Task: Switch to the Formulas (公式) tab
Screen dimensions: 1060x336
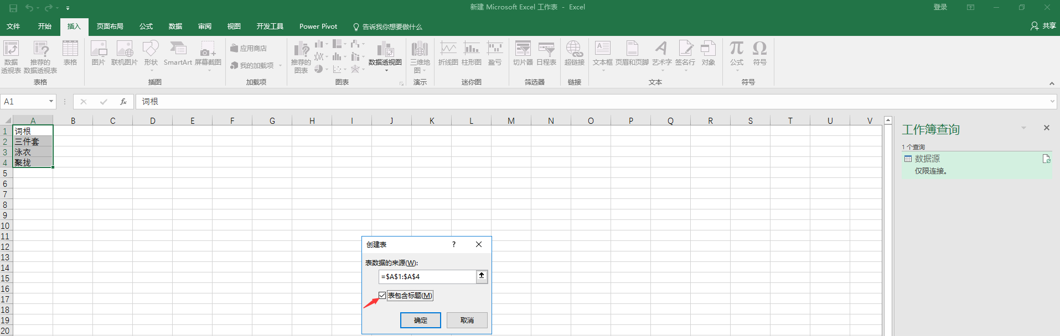Action: (x=146, y=27)
